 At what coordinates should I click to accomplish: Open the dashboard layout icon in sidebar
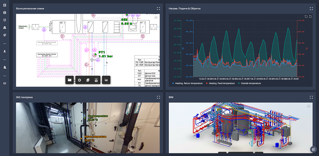(5, 5)
